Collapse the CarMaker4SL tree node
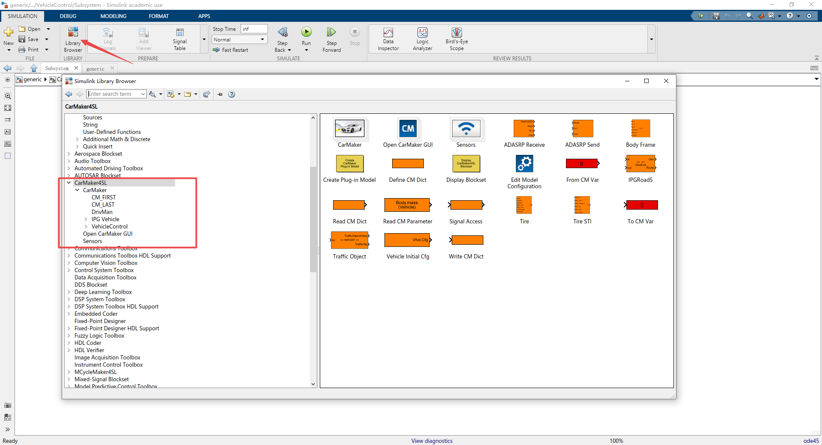This screenshot has width=822, height=445. [69, 183]
